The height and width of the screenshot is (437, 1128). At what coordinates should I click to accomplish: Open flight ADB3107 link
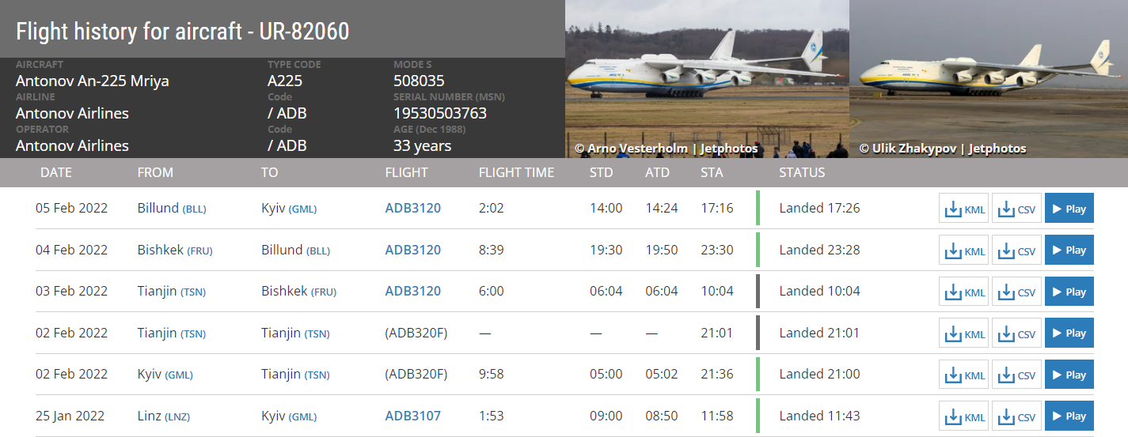(412, 416)
